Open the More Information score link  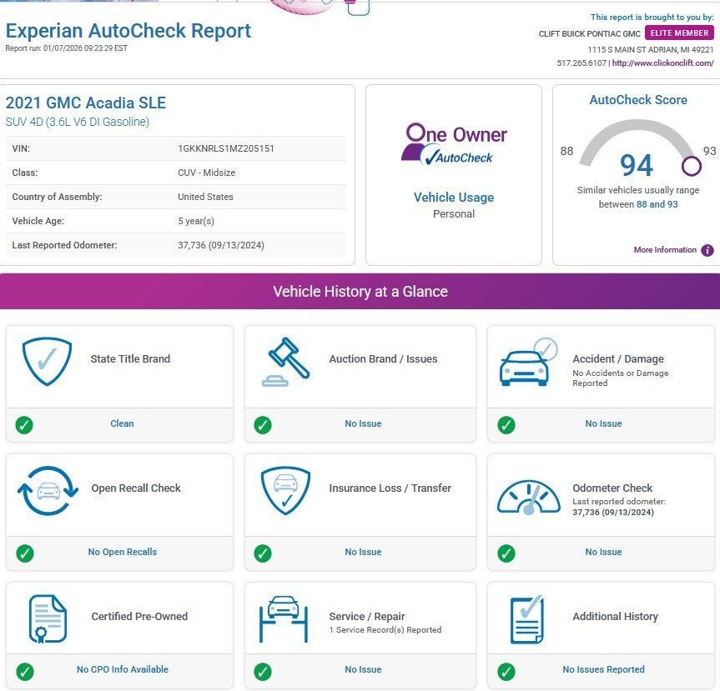pos(664,250)
